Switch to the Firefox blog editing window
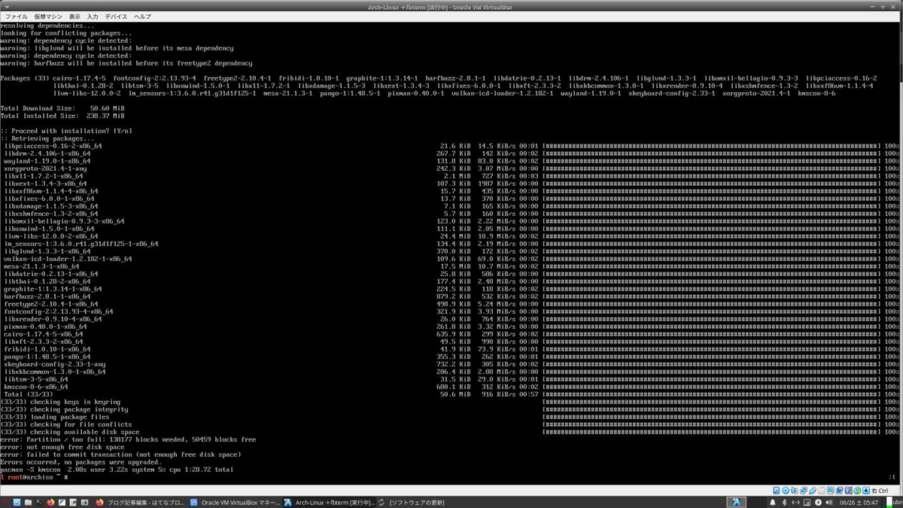903x508 pixels. [141, 502]
